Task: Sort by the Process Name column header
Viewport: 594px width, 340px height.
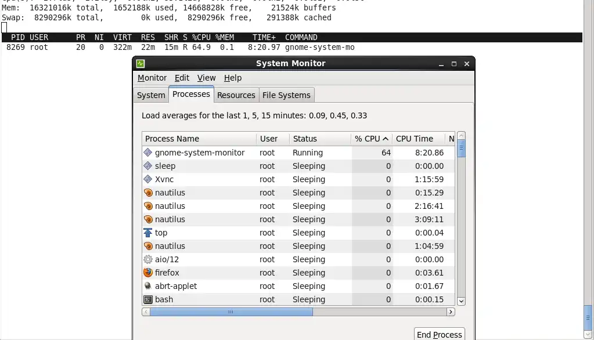Action: coord(199,139)
